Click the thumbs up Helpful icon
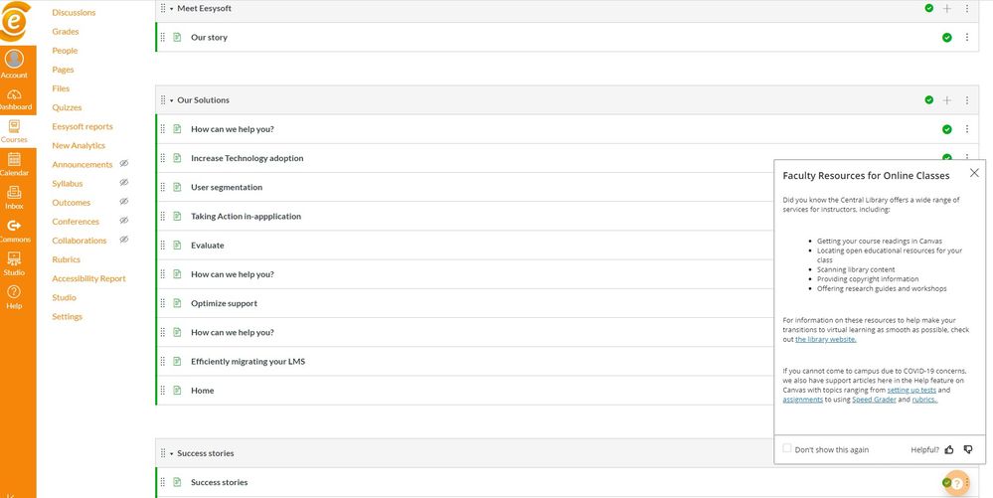 pos(949,449)
